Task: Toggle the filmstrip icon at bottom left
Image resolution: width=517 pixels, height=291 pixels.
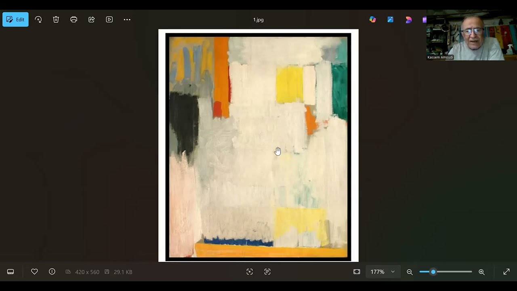Action: click(11, 272)
